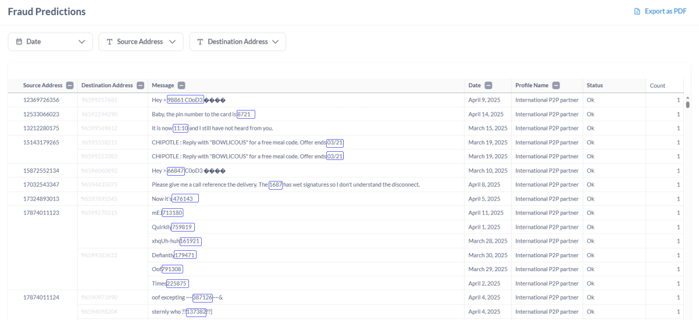The image size is (699, 320).
Task: Click the text icon in Source Address filter
Action: 109,42
